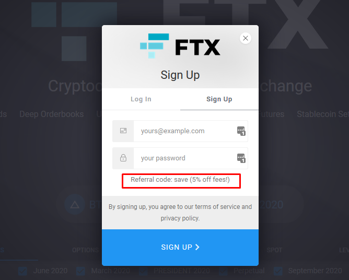Toggle the June 2020 checkbox

(22, 271)
